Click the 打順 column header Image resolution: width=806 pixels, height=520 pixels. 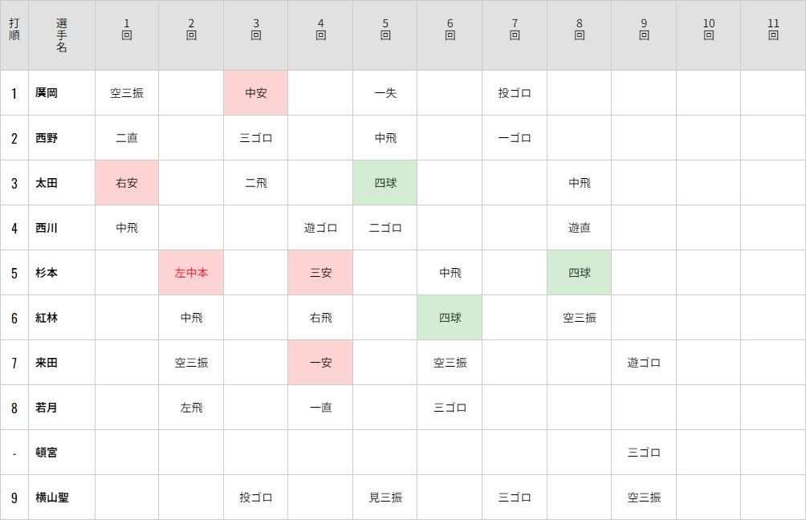coord(14,35)
